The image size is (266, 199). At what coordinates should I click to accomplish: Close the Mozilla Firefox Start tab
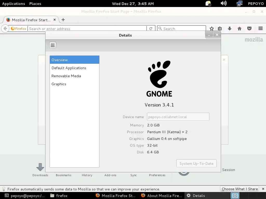point(55,20)
